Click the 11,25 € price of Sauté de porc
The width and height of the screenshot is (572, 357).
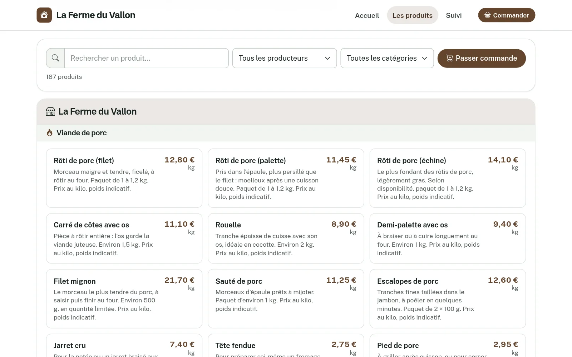tap(341, 280)
